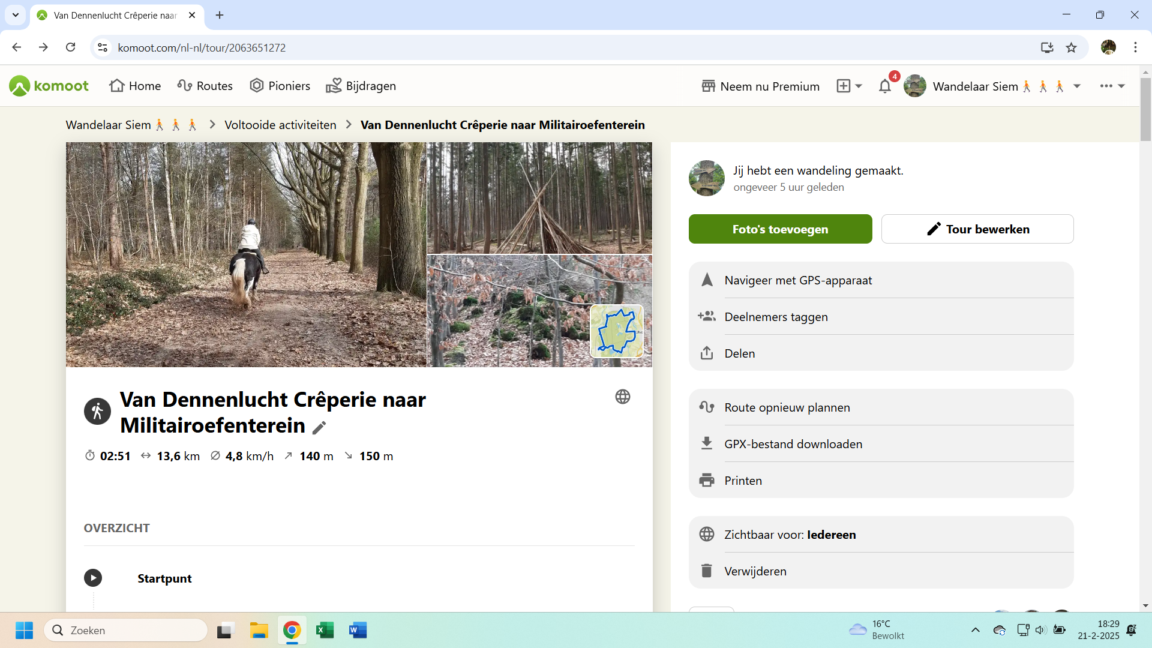Image resolution: width=1152 pixels, height=648 pixels.
Task: Click Printen option
Action: tap(743, 481)
